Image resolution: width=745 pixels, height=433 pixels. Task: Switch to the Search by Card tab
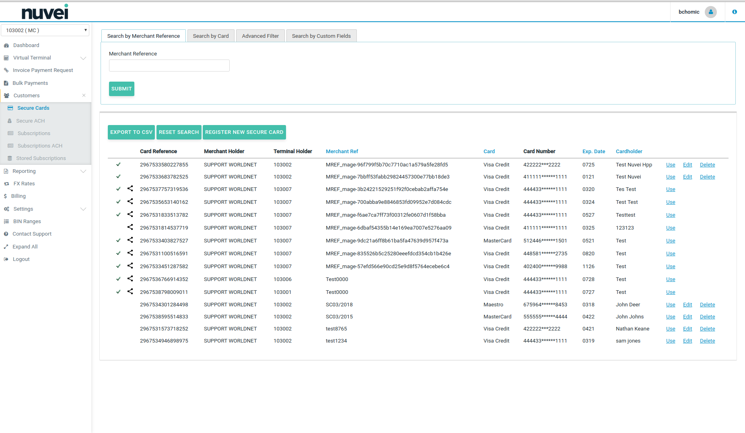click(211, 36)
